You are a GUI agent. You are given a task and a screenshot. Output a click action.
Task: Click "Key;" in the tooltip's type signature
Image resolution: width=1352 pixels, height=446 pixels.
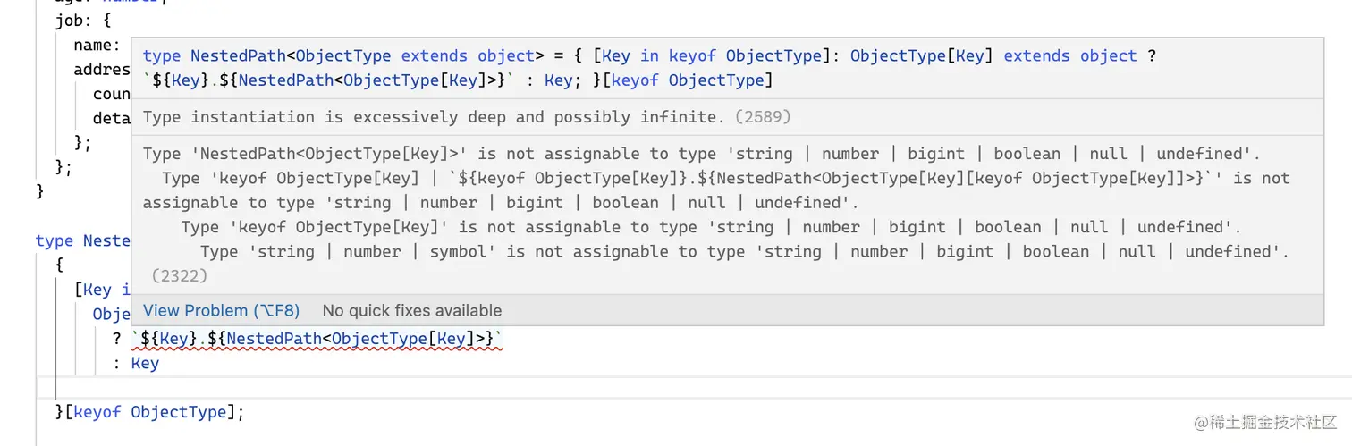558,80
